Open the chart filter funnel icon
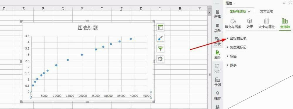Viewport: 293px width, 109px height. click(160, 48)
